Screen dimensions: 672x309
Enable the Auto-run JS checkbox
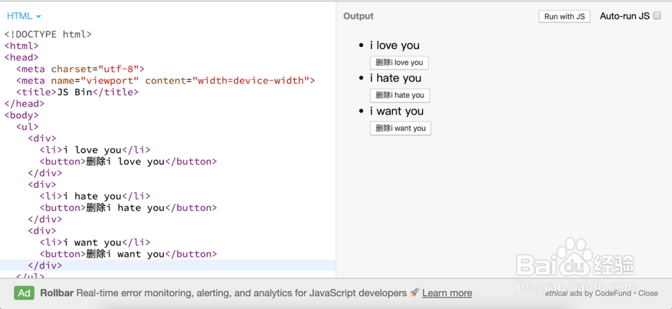657,16
